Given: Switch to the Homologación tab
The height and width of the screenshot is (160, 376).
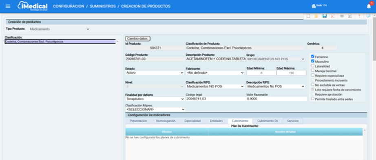Looking at the screenshot, I should 166,121.
